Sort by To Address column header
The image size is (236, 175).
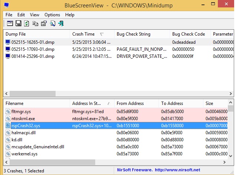pyautogui.click(x=181, y=103)
